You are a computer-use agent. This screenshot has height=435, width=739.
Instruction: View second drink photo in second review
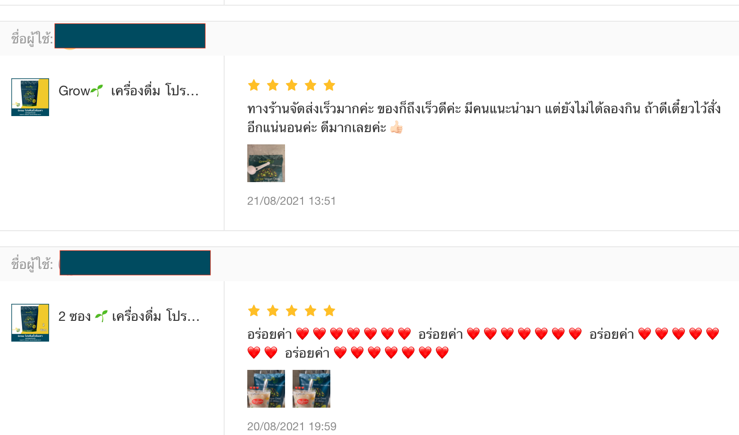point(311,389)
